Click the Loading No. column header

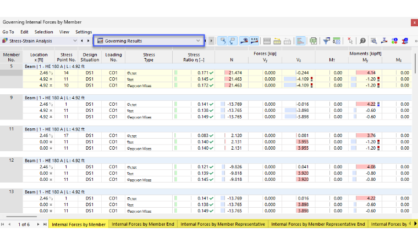113,57
